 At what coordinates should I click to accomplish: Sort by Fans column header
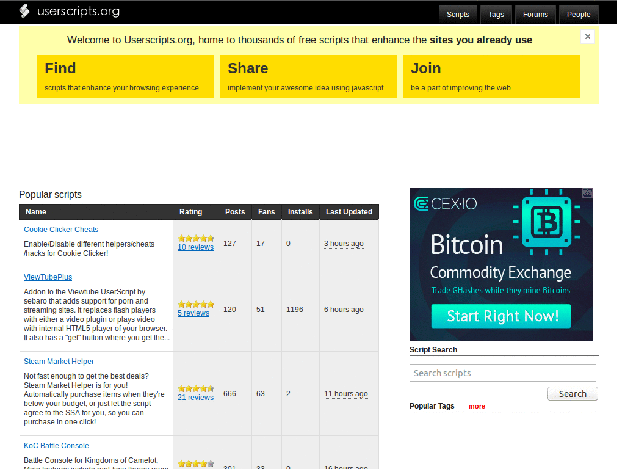click(x=266, y=212)
